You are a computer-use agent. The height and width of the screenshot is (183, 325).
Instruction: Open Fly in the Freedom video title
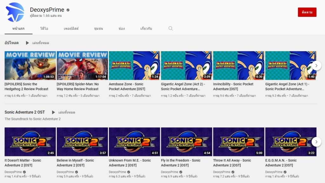[x=181, y=163]
